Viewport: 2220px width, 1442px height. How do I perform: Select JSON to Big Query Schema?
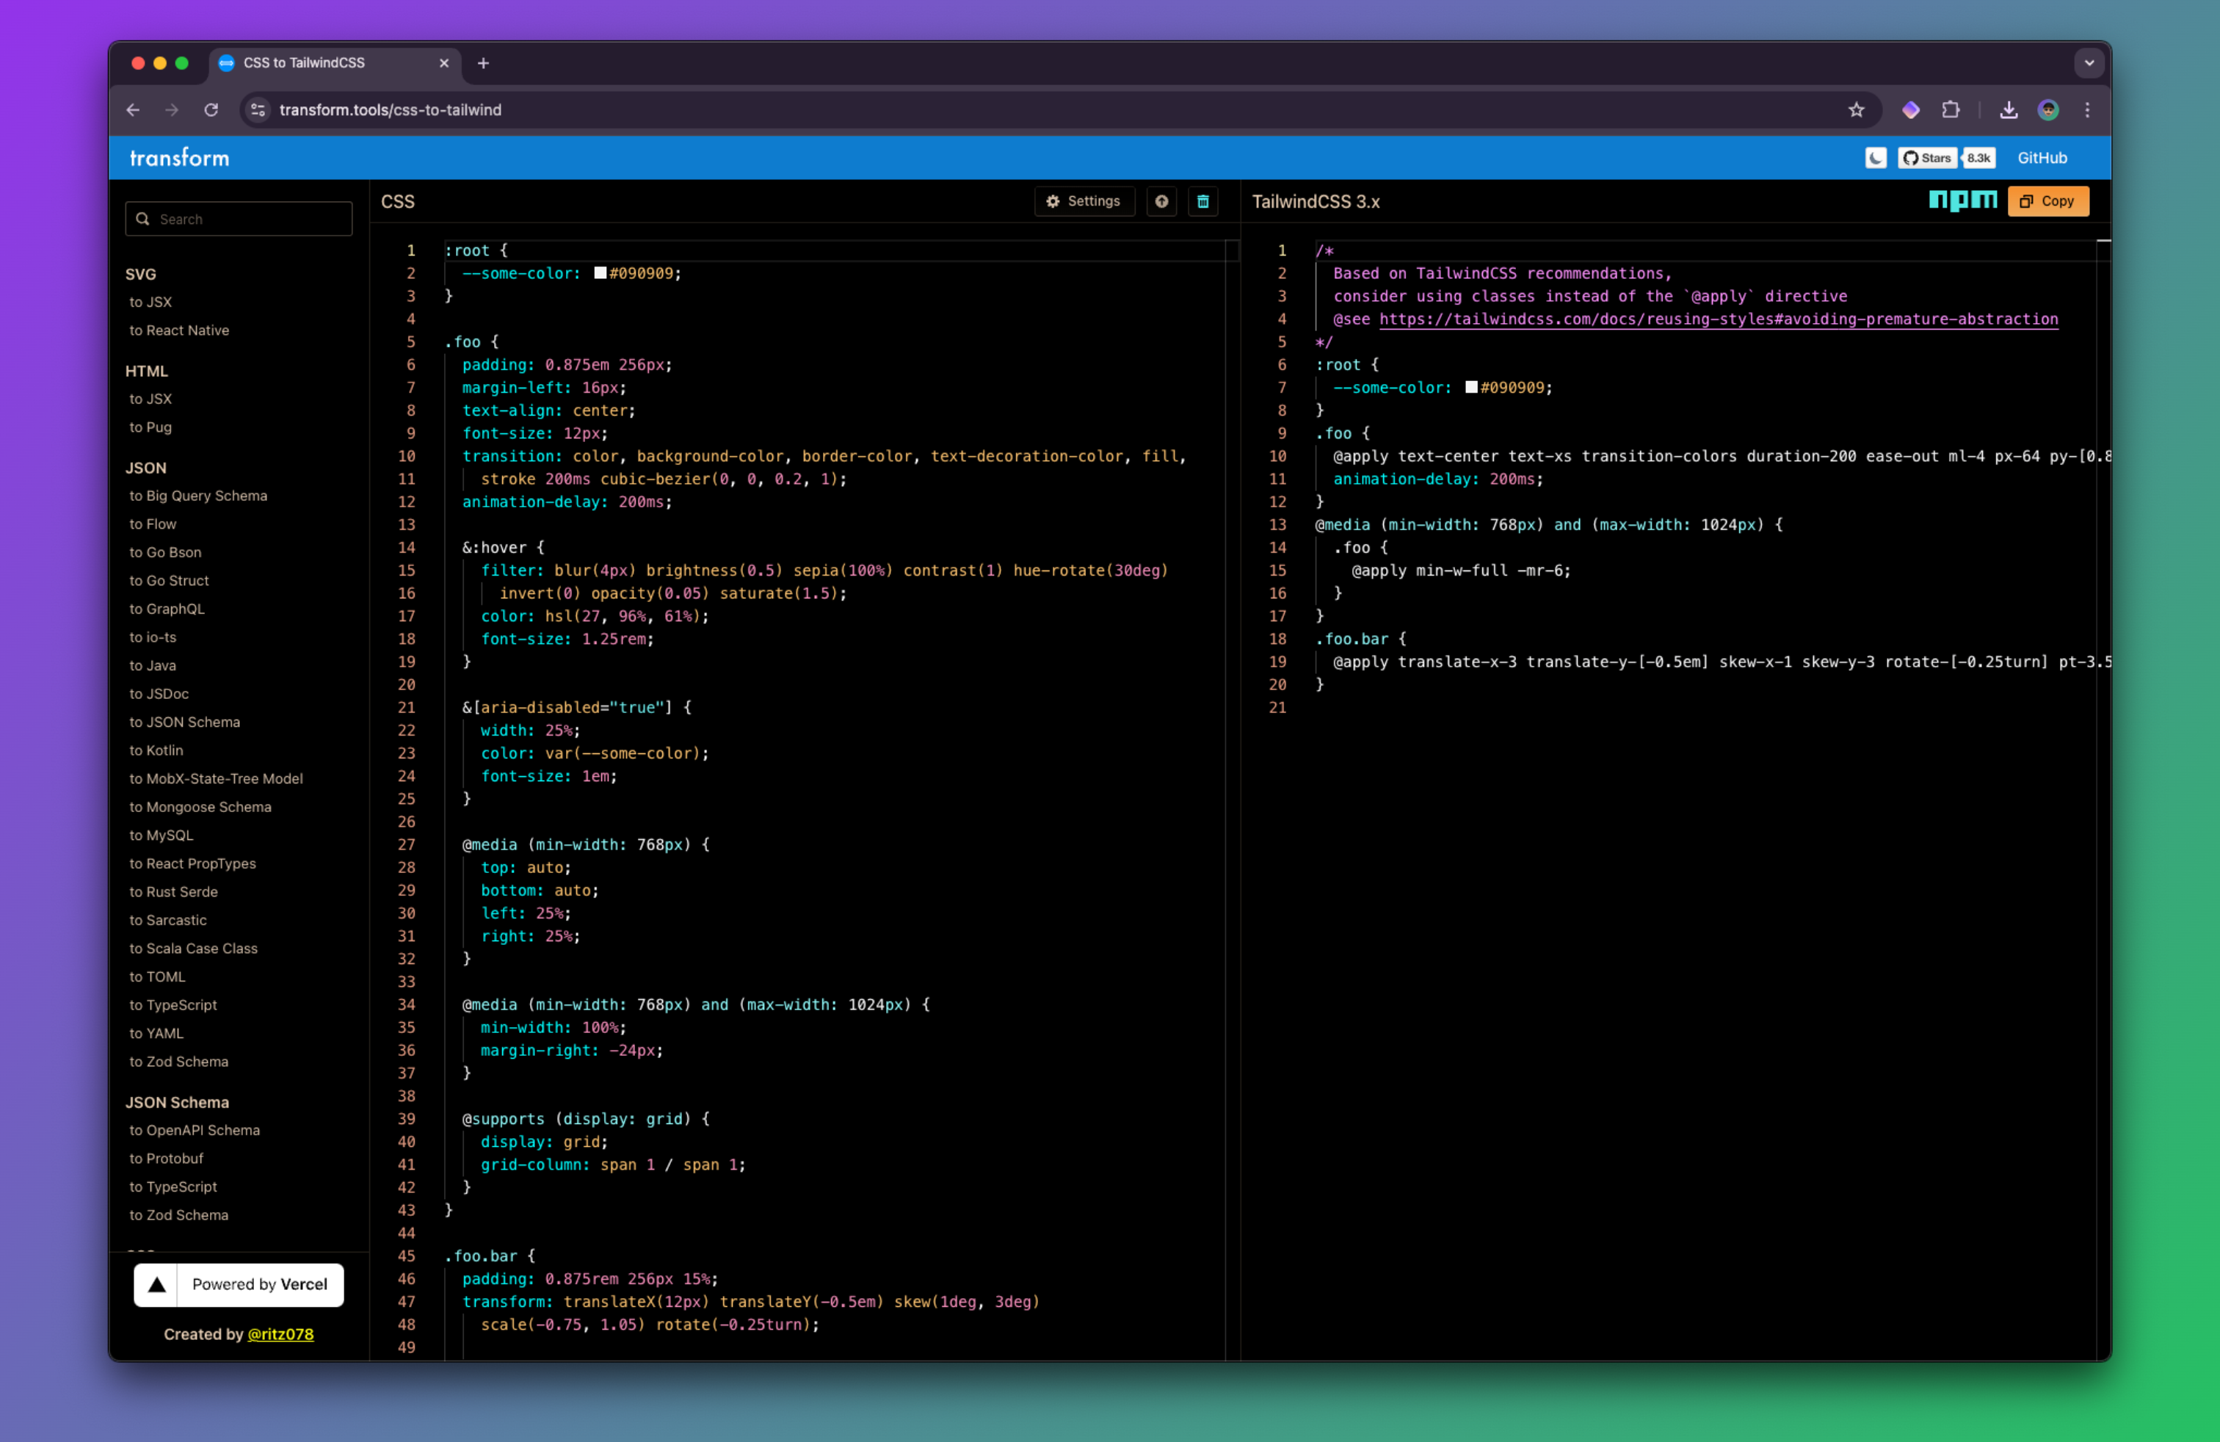click(x=197, y=496)
